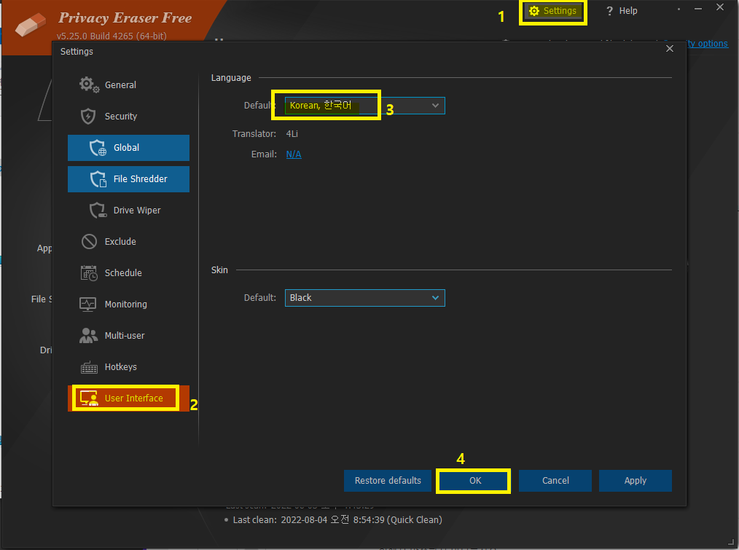Open the Multi-user settings page

(129, 336)
